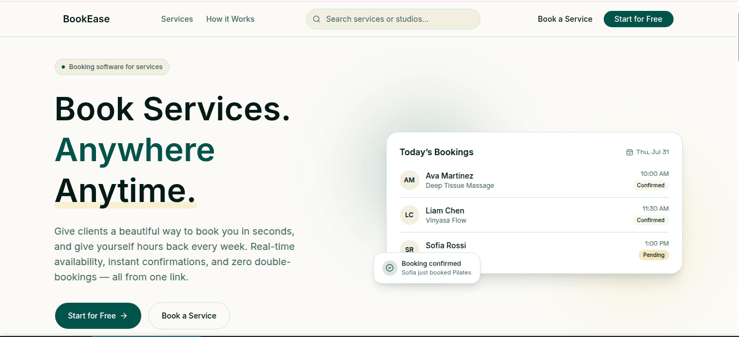Viewport: 739px width, 337px height.
Task: Click the SR avatar for Sofia Rossi
Action: pyautogui.click(x=409, y=248)
